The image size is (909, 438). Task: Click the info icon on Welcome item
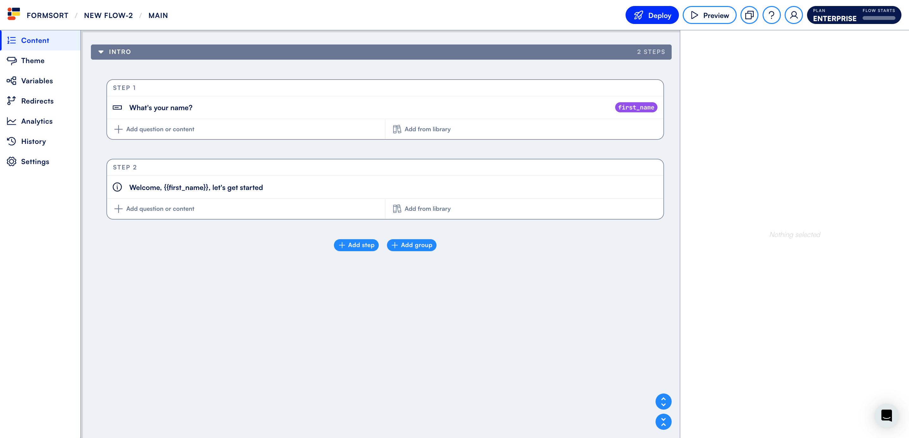[x=117, y=187]
